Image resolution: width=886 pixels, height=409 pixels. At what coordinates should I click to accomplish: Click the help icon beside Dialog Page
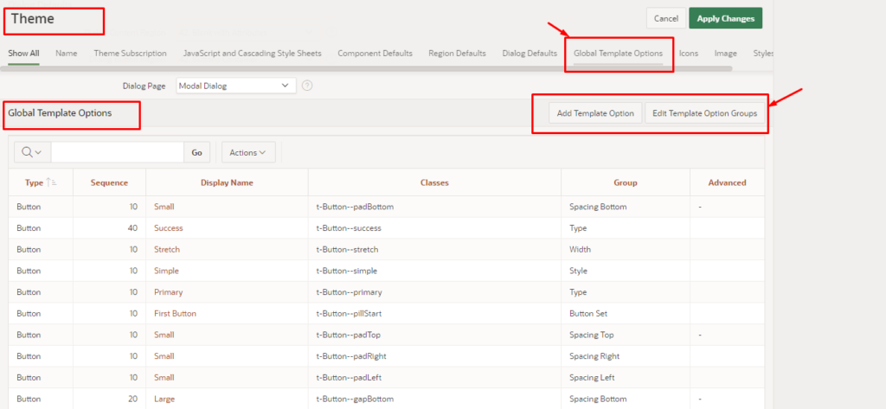pyautogui.click(x=307, y=86)
